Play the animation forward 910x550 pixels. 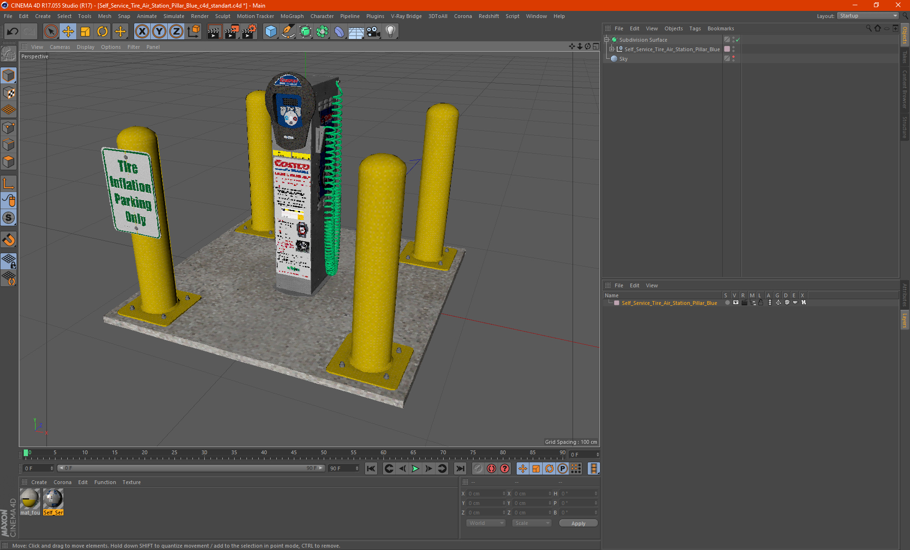click(415, 468)
